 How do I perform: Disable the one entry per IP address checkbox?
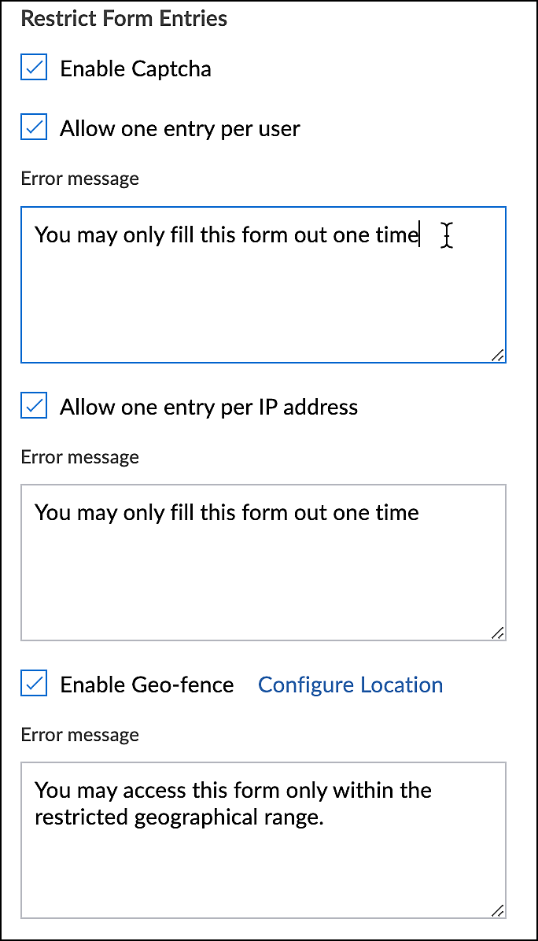(34, 407)
